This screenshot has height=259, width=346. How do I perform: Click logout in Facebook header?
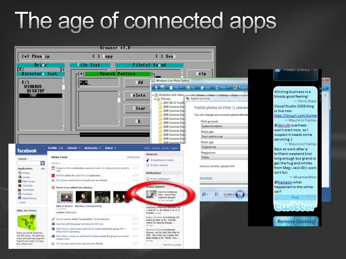[174, 148]
